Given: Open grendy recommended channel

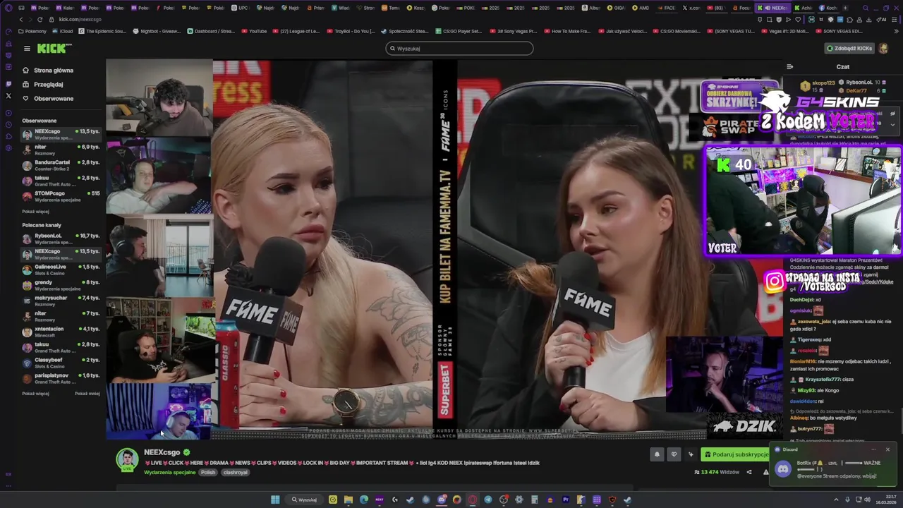Looking at the screenshot, I should [x=61, y=285].
